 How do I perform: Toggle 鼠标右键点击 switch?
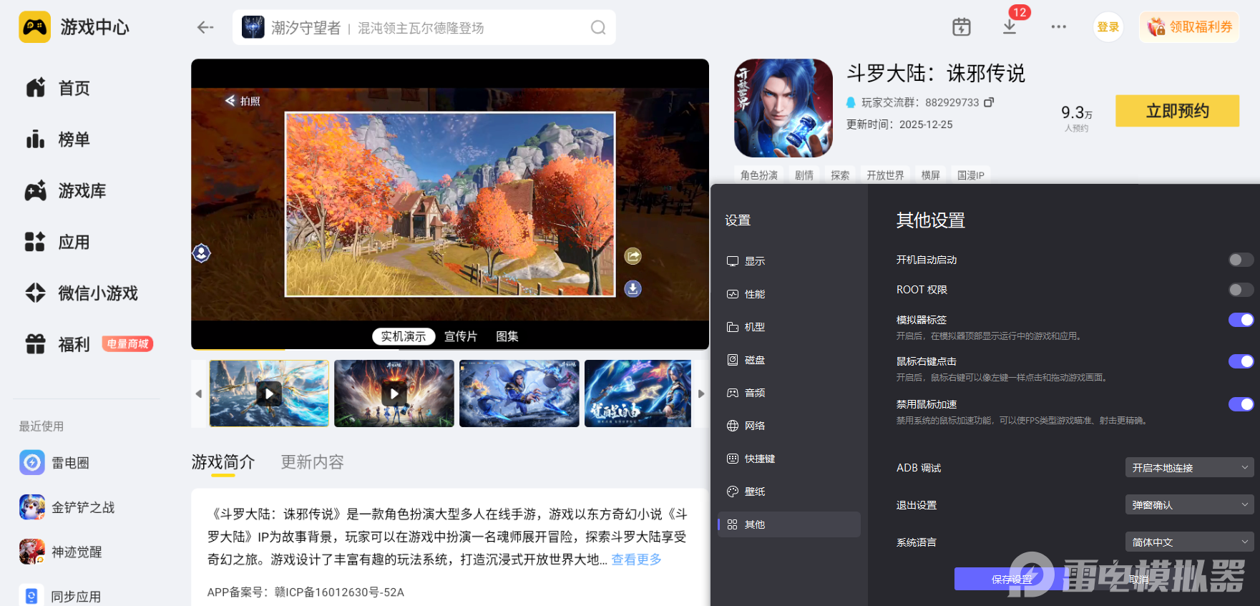(1241, 361)
